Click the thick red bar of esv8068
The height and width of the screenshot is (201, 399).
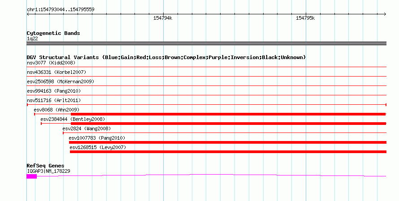click(x=228, y=114)
